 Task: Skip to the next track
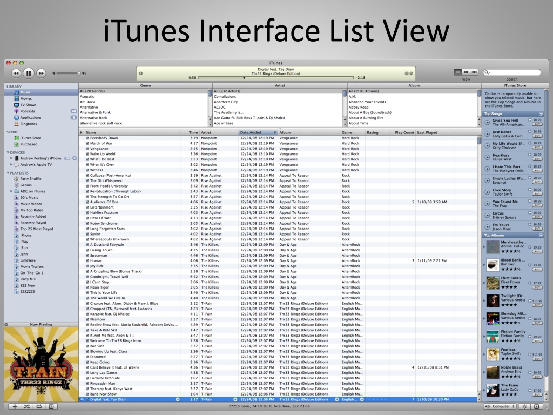(x=41, y=73)
